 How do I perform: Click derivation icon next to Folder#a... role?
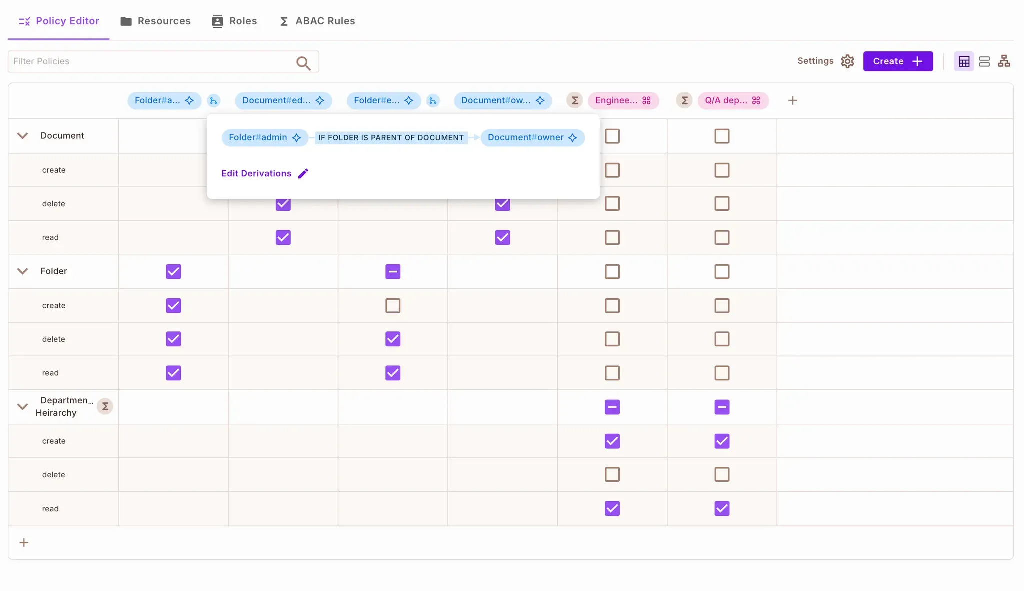(213, 101)
